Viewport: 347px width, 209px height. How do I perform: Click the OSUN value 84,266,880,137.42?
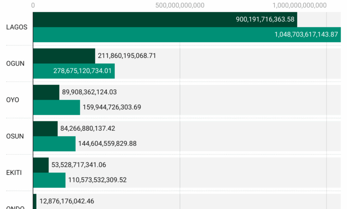click(x=88, y=128)
